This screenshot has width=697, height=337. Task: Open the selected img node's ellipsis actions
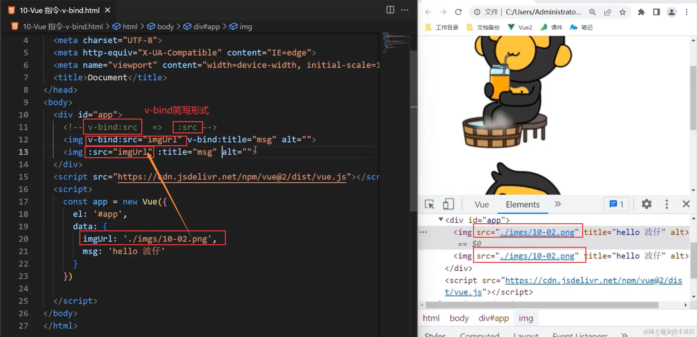coord(423,232)
